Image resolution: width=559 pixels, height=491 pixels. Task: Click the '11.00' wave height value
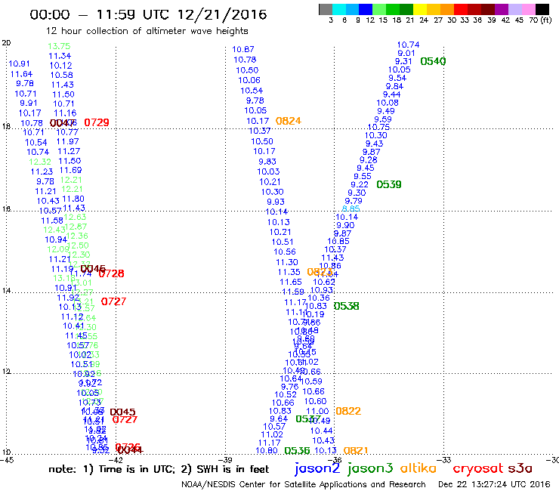click(x=317, y=411)
